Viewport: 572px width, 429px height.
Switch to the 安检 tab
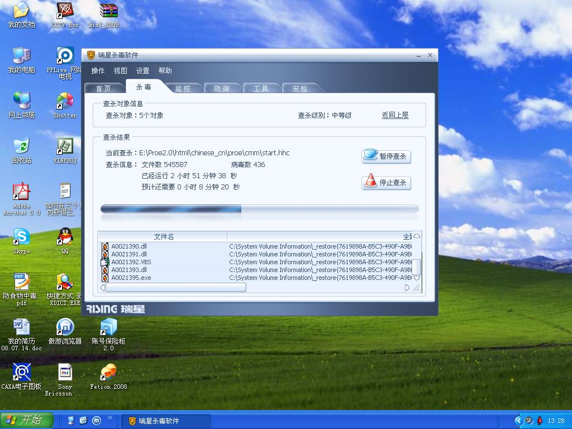click(x=300, y=88)
